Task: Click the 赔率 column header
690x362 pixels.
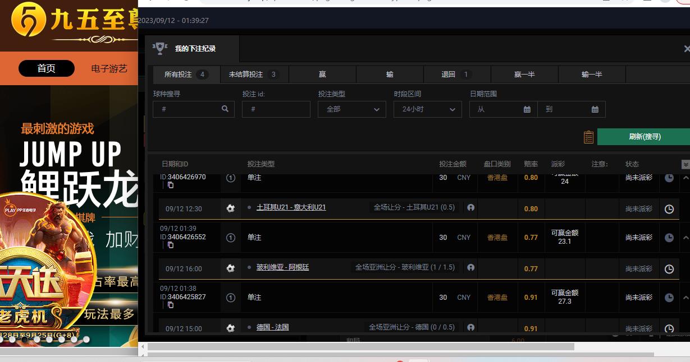Action: tap(531, 164)
